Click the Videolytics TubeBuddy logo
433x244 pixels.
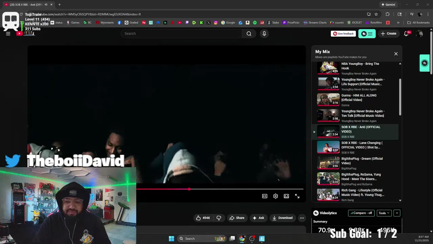pyautogui.click(x=316, y=213)
